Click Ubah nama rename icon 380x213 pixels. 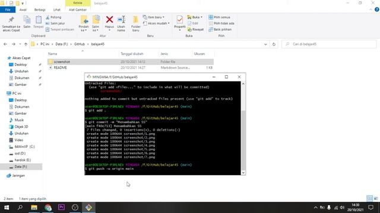pos(121,20)
